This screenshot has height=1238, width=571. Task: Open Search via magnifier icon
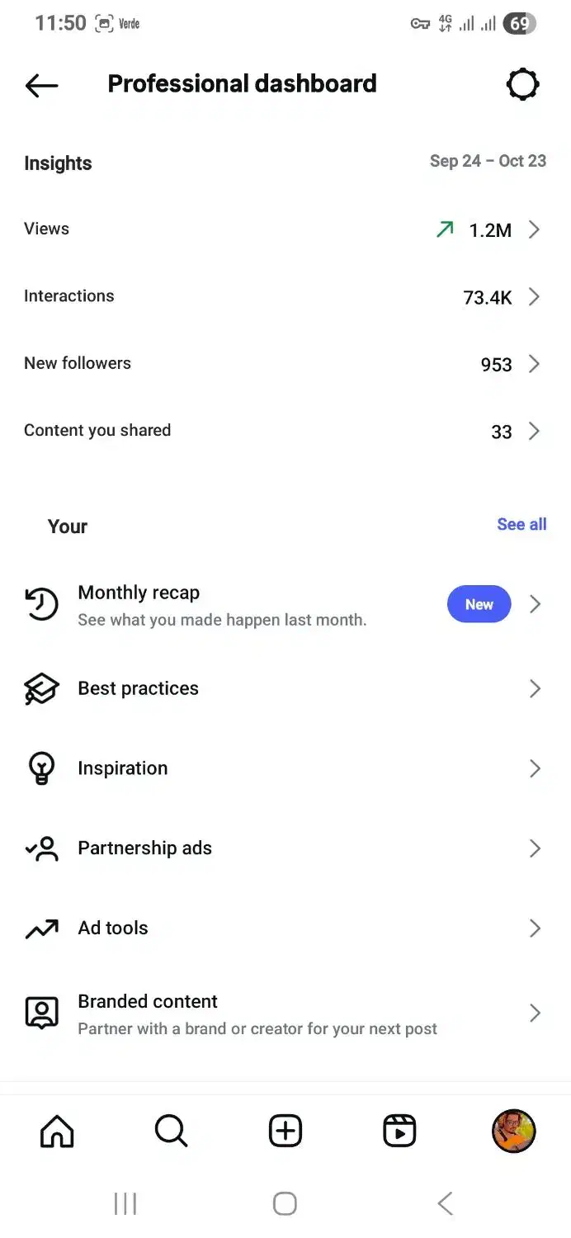pos(171,1131)
